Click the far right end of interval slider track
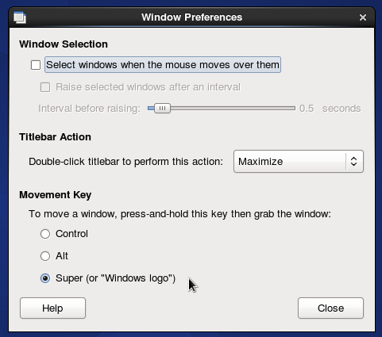382x337 pixels. (x=293, y=109)
